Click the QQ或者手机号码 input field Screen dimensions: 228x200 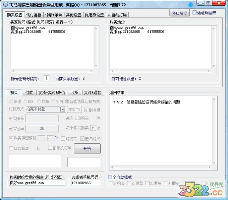(86, 183)
